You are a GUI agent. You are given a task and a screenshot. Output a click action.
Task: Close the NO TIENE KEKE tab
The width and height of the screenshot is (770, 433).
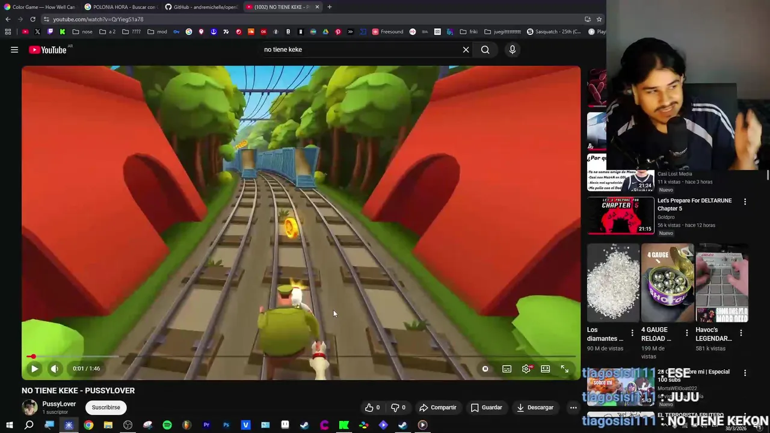point(317,7)
